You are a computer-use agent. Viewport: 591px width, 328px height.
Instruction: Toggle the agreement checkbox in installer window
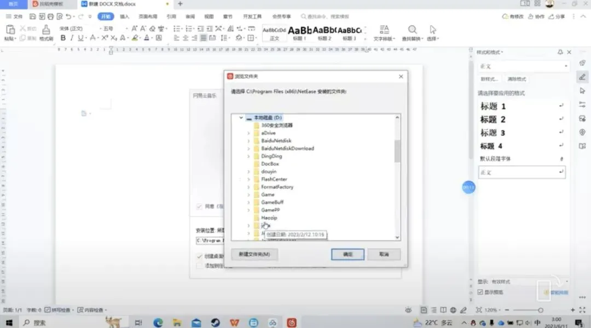pyautogui.click(x=199, y=206)
